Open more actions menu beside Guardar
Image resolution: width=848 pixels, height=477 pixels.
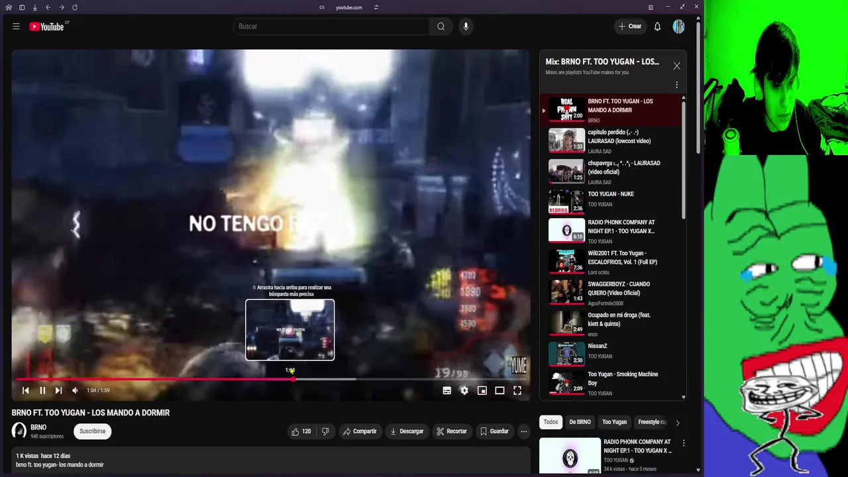[x=523, y=431]
